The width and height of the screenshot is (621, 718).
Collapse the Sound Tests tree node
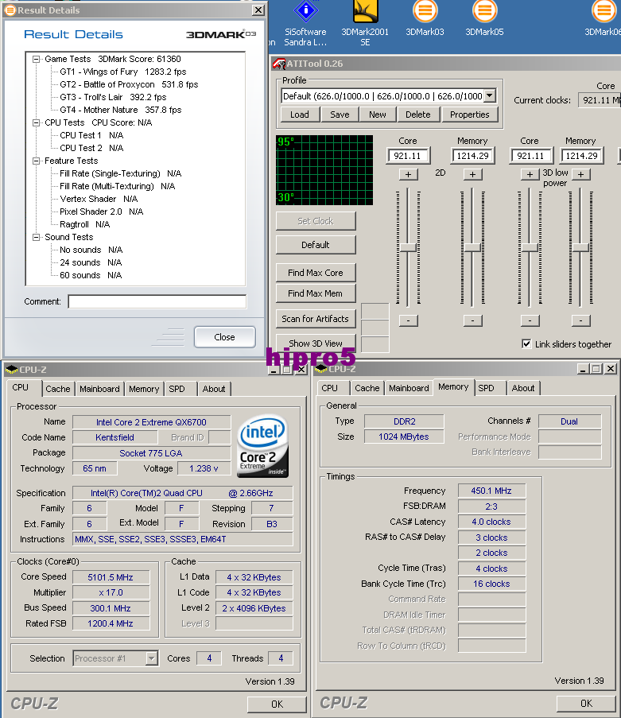tap(36, 237)
